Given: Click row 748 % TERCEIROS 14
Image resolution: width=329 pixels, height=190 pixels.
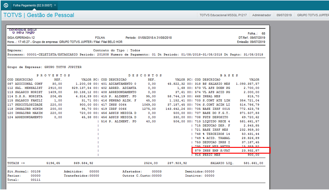Looking at the screenshot, I should 227,134.
